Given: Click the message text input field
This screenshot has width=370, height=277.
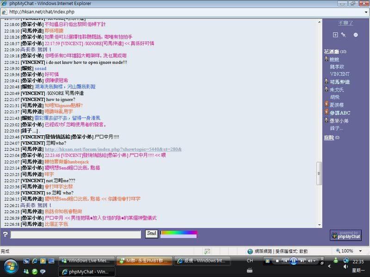Looking at the screenshot, I should (76, 234).
